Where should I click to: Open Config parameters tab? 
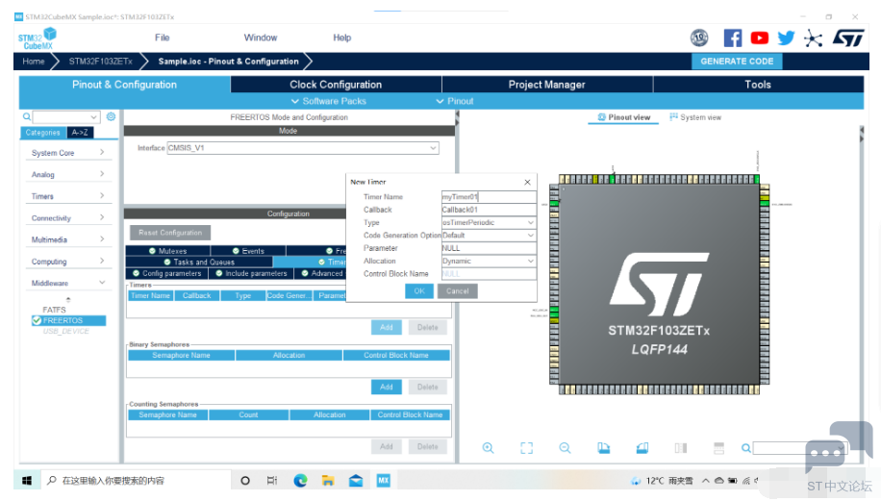point(166,273)
